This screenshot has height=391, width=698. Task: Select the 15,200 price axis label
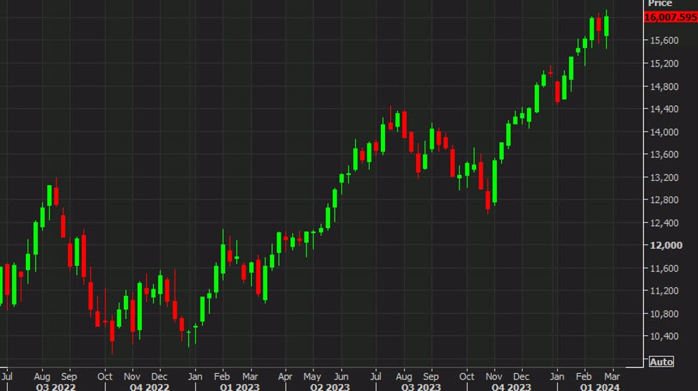664,64
